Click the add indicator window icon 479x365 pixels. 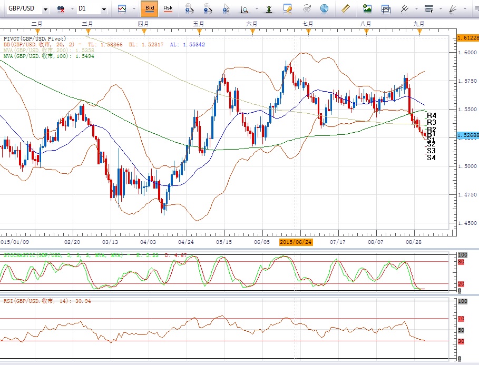click(x=386, y=9)
